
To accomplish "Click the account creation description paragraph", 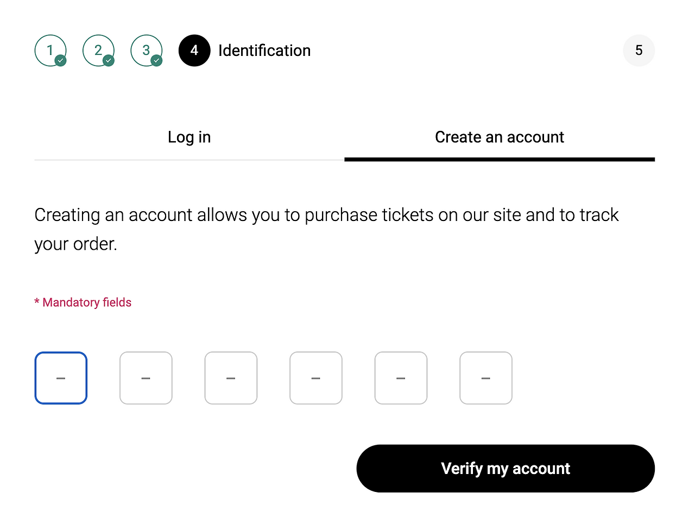I will click(x=326, y=229).
